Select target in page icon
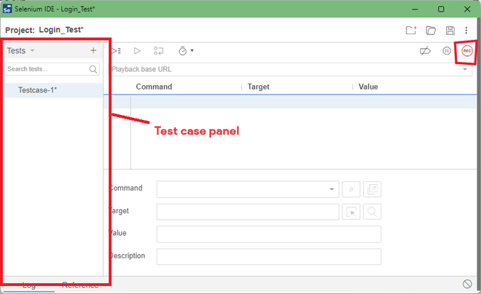481x294 pixels. (x=351, y=212)
